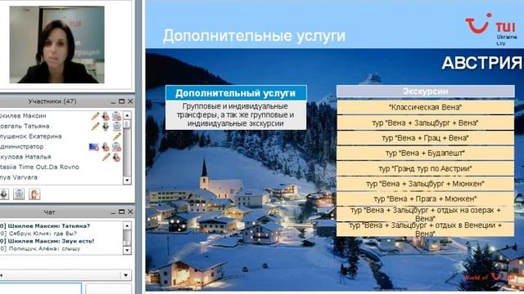Click pencil icon beside Акулова Наталья
The width and height of the screenshot is (524, 294).
point(106,157)
